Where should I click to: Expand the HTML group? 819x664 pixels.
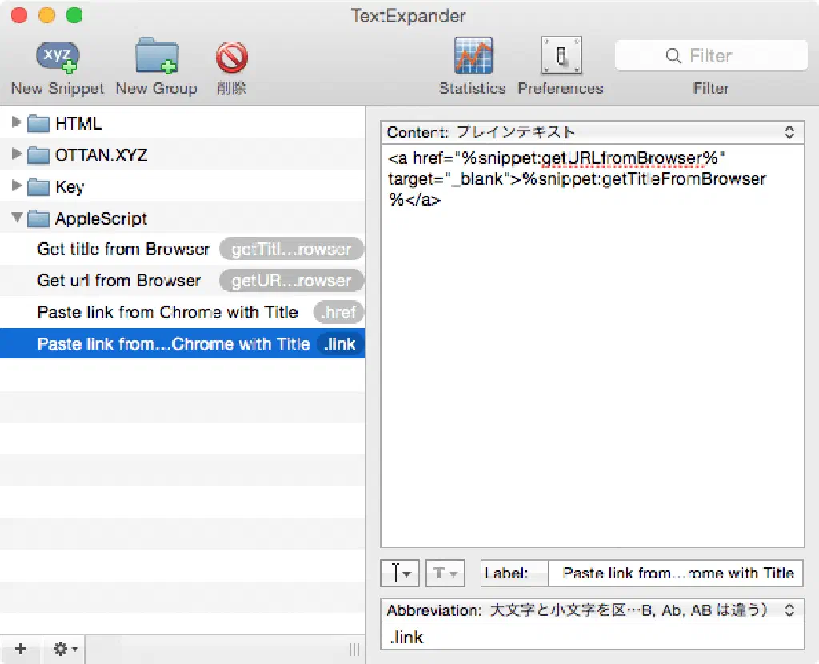(x=17, y=123)
